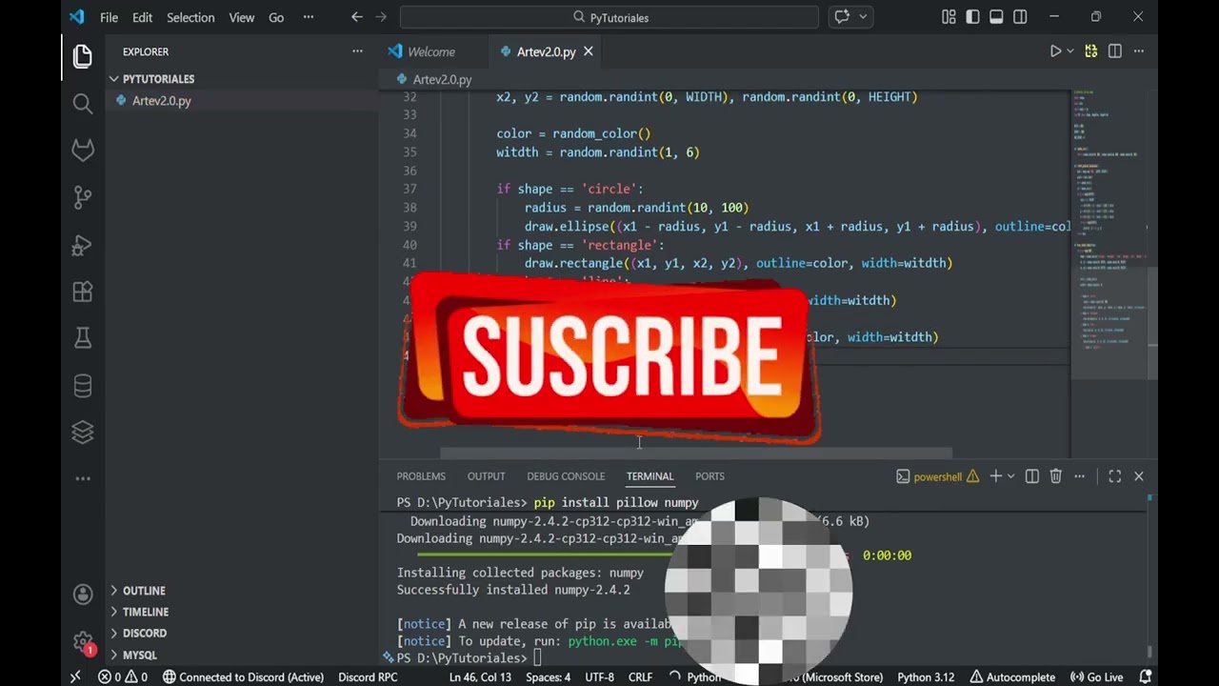Go back with the left arrow

pos(356,17)
